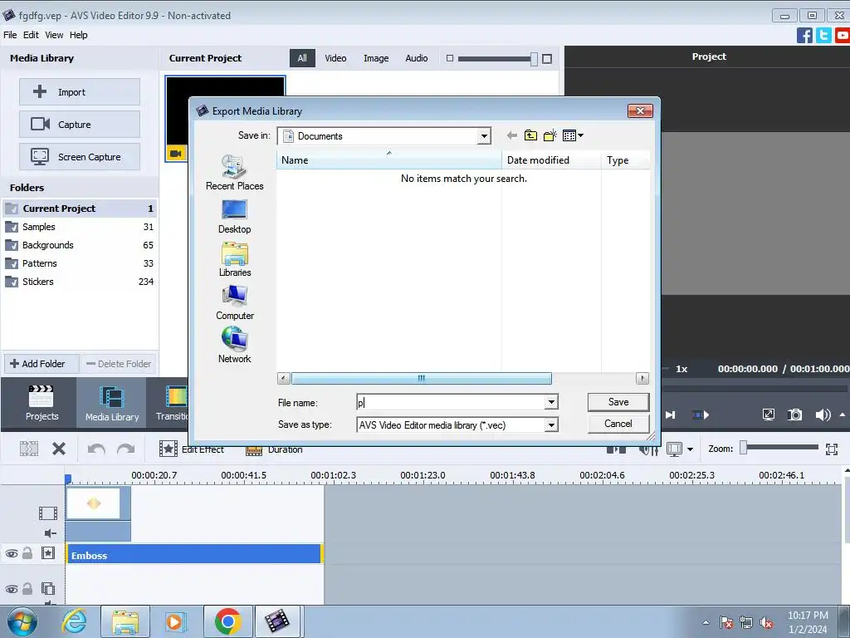Go back to the last folder visited
The height and width of the screenshot is (638, 850).
click(511, 135)
